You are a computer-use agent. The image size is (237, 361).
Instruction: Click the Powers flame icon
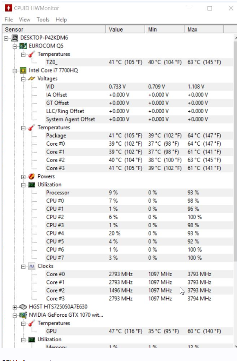[32, 176]
